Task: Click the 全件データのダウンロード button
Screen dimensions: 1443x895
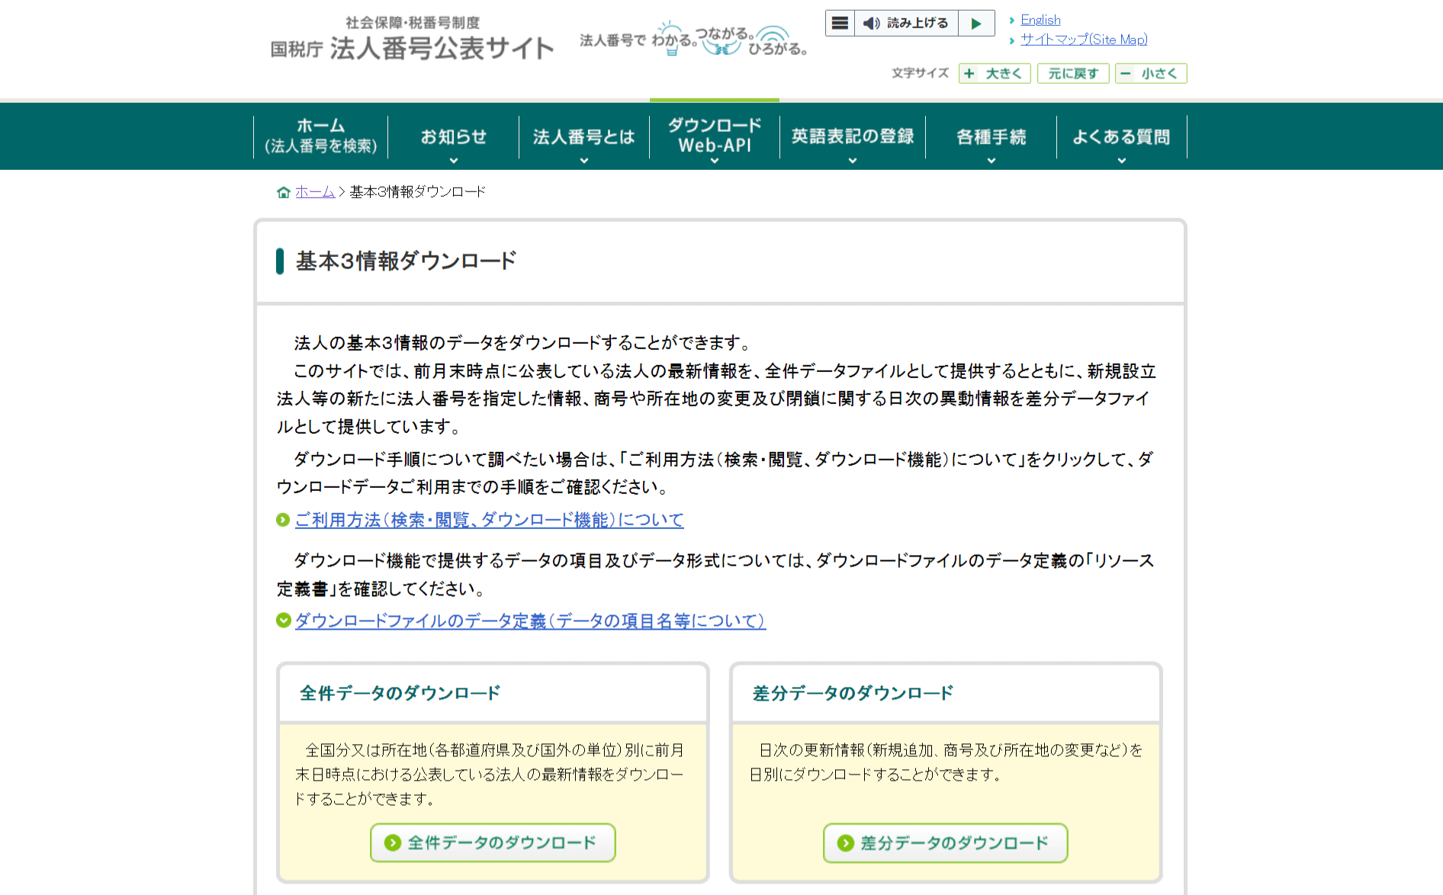Action: click(493, 842)
